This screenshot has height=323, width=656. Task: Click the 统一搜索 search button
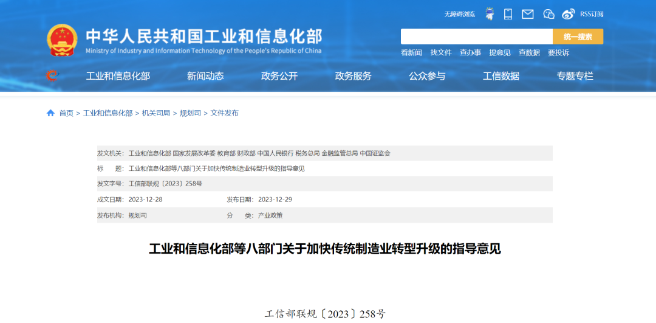[578, 36]
